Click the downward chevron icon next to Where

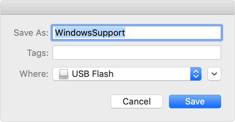(x=214, y=74)
